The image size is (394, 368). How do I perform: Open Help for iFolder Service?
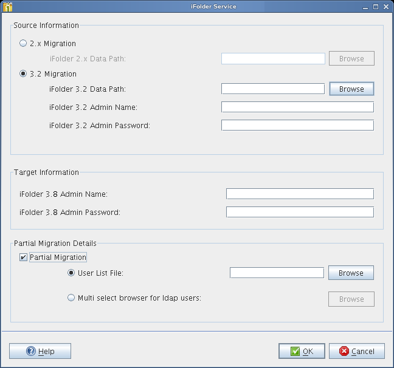coord(40,351)
